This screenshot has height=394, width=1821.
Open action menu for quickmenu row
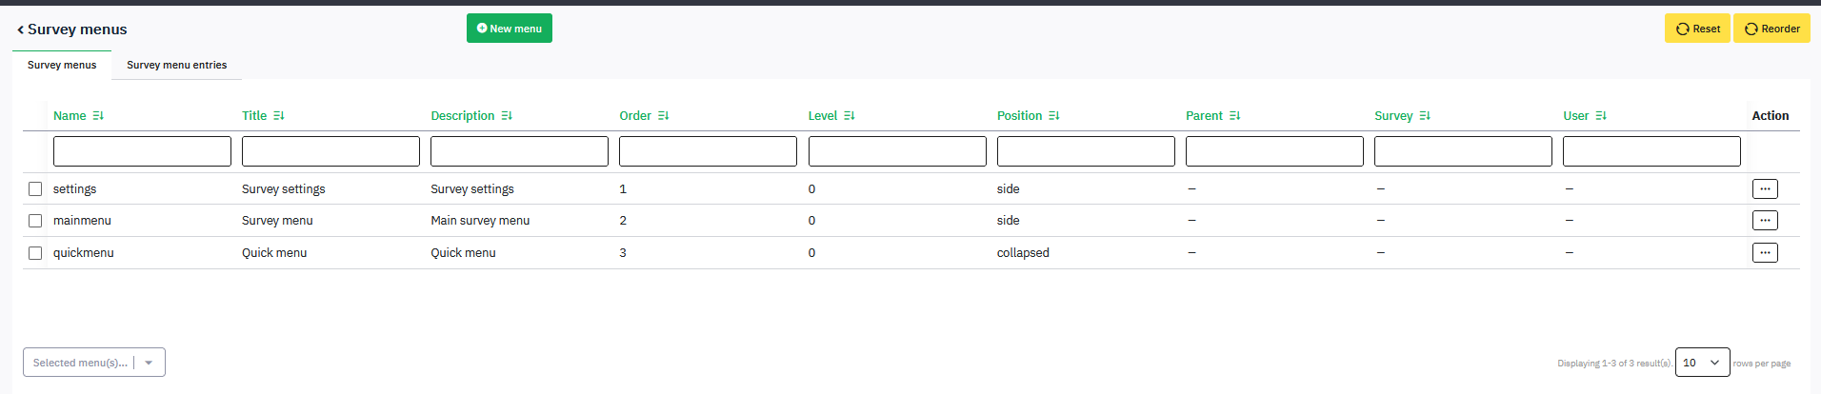pos(1765,252)
